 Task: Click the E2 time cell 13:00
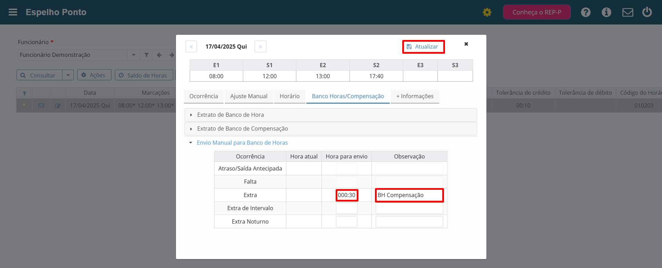coord(323,76)
